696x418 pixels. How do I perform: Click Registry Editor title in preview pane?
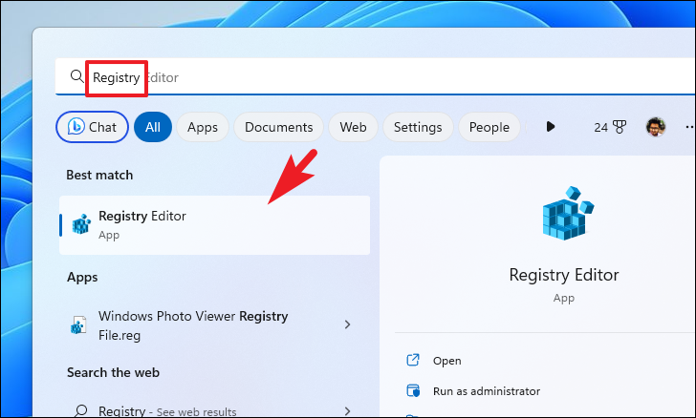tap(564, 275)
